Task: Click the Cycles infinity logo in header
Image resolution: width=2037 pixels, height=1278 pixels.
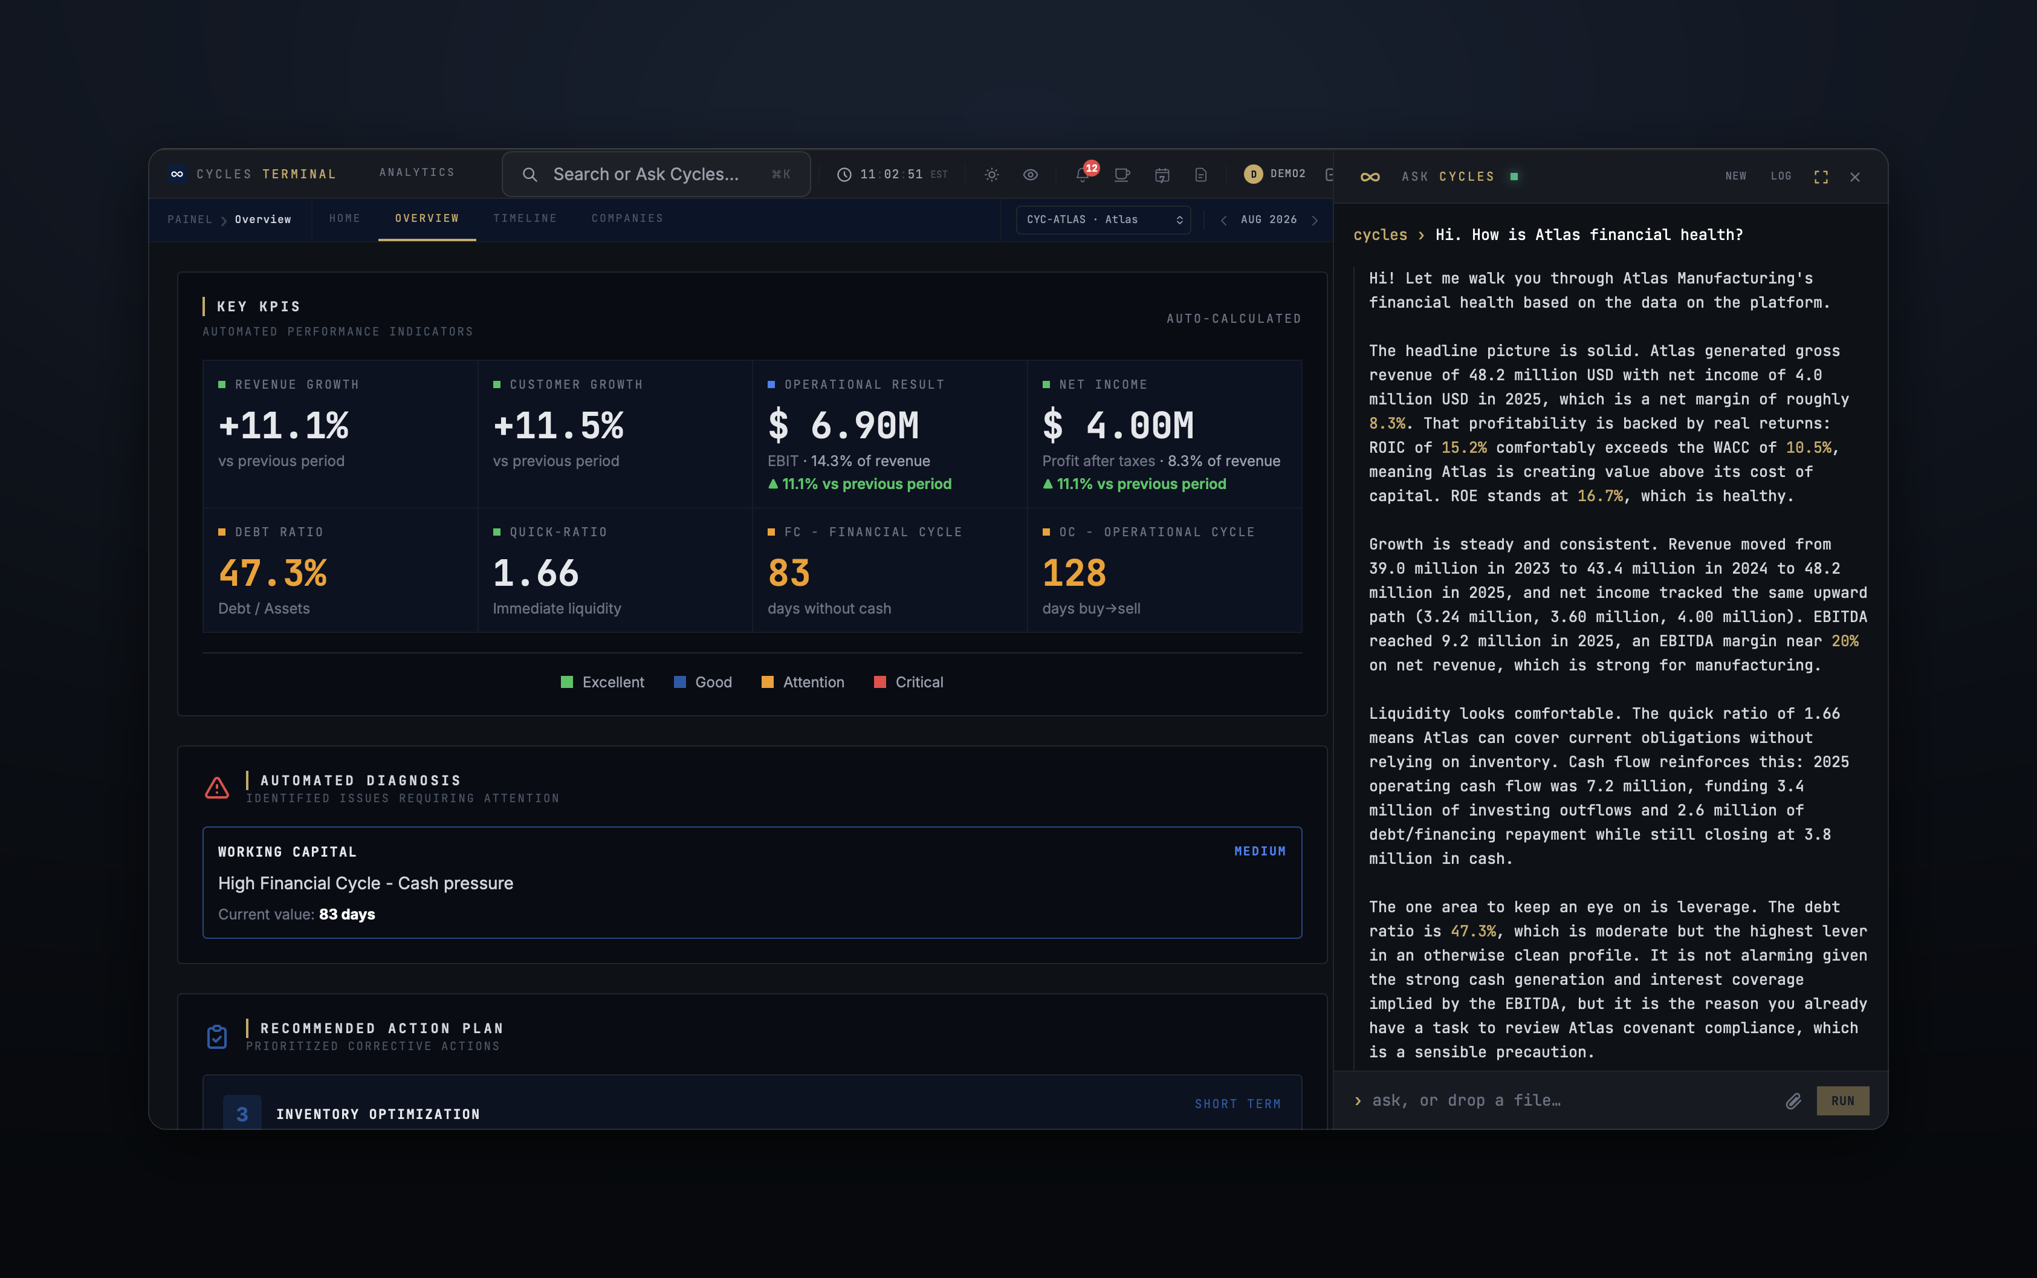Action: [x=176, y=174]
